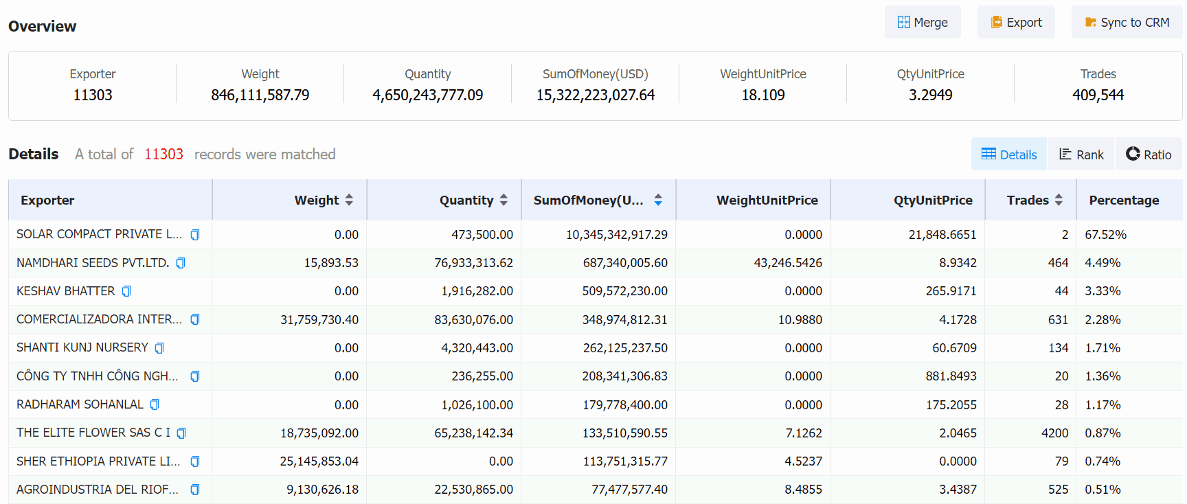Screen dimensions: 1187x504
Task: Click overview WeightUnitPrice value 18.109
Action: pos(763,95)
